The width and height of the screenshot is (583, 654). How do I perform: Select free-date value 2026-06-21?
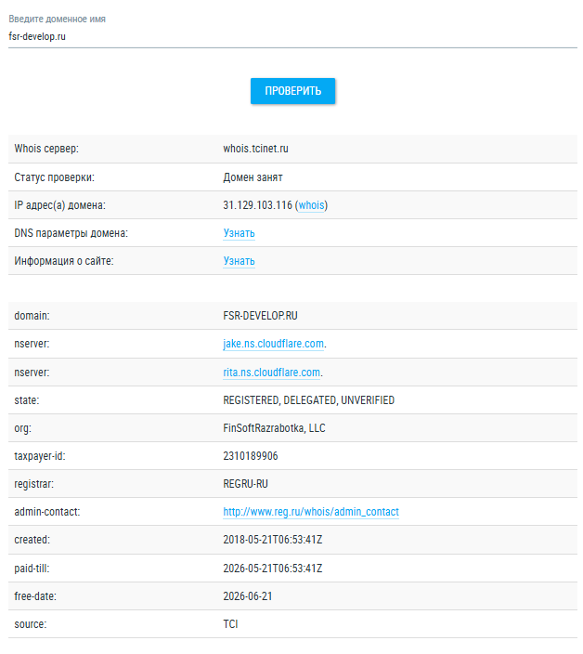pos(248,596)
